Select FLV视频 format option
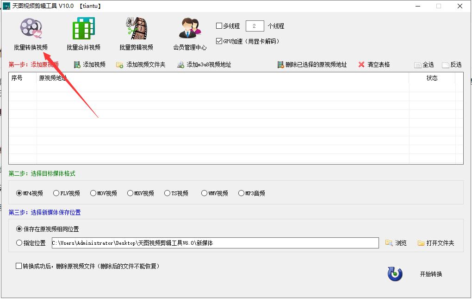 [56, 193]
